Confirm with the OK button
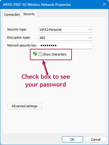109x145 pixels. point(72,139)
